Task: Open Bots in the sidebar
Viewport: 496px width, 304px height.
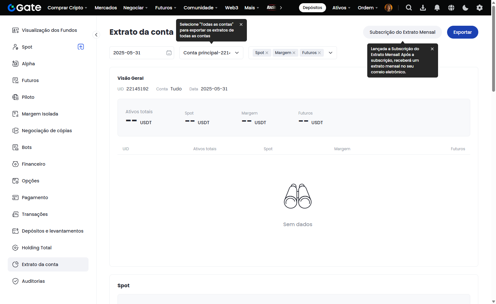Action: click(x=48, y=147)
